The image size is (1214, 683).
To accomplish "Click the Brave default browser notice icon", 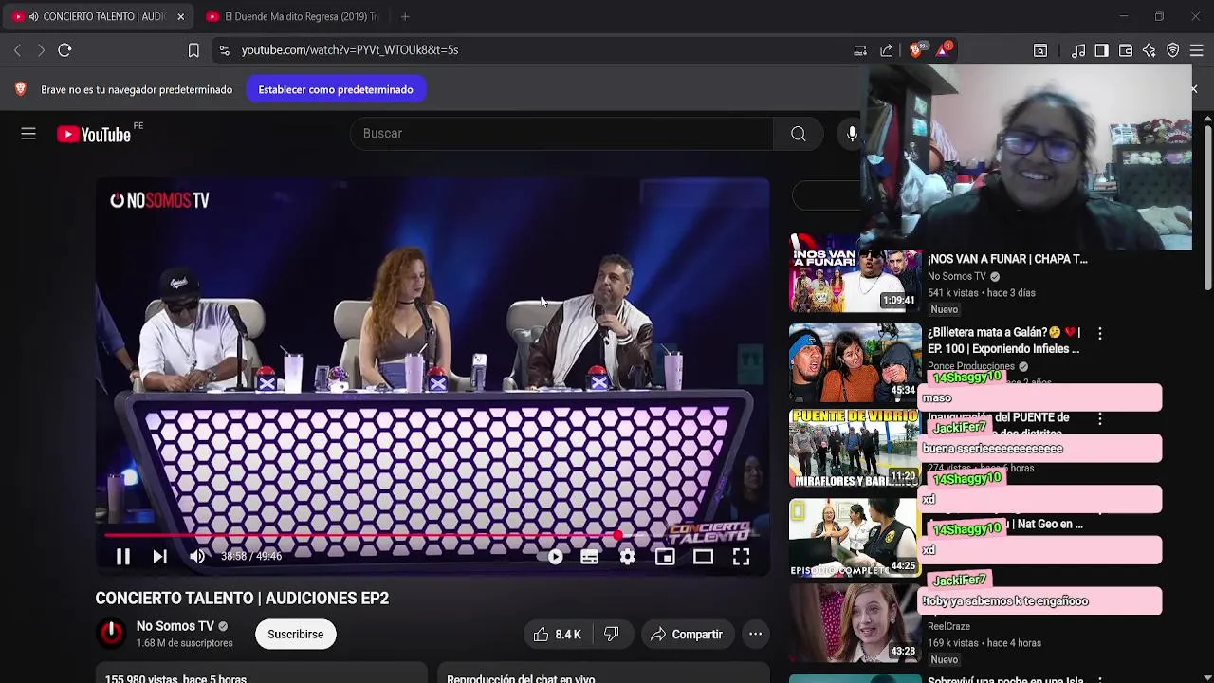I will (20, 89).
